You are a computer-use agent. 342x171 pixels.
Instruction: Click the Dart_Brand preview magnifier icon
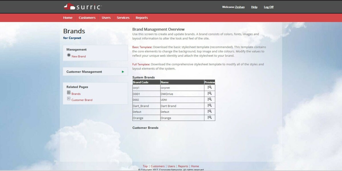[x=209, y=105]
